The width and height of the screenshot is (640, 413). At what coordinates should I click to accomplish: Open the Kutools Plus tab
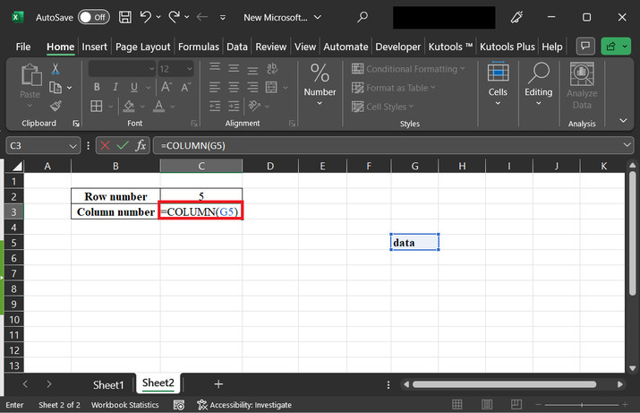point(507,47)
